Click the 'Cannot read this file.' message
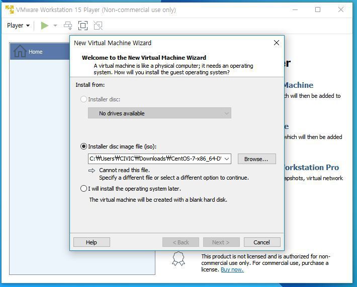357x287 pixels. pyautogui.click(x=124, y=170)
